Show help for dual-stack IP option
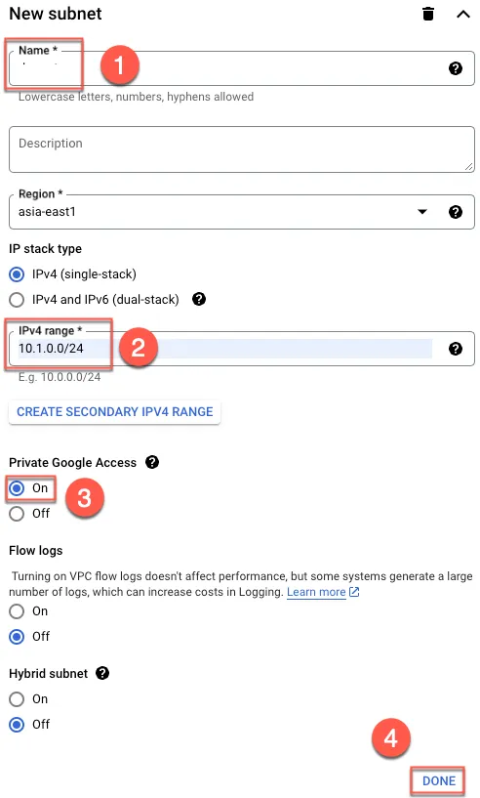Viewport: 480px width, 798px height. [199, 299]
